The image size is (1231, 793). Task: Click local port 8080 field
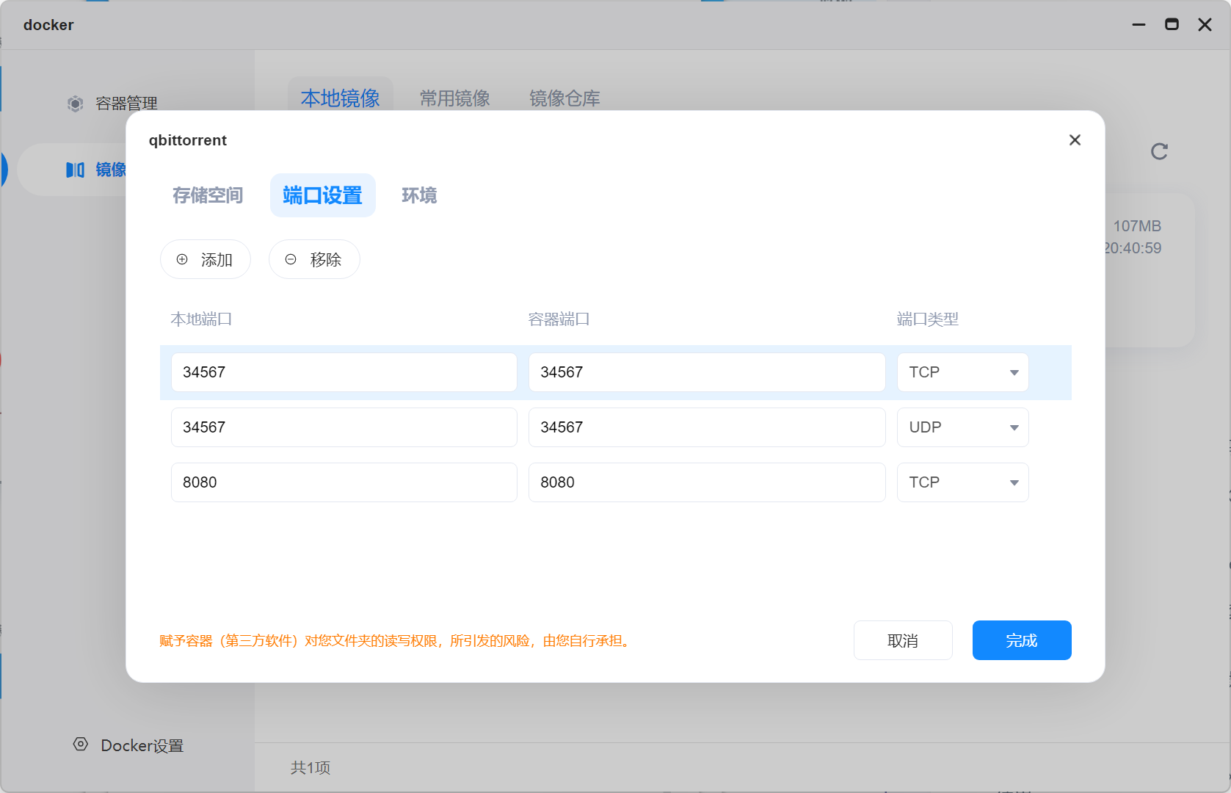click(344, 482)
